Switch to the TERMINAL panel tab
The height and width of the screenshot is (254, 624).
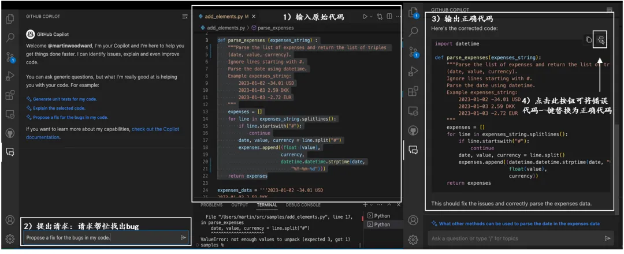coord(266,205)
